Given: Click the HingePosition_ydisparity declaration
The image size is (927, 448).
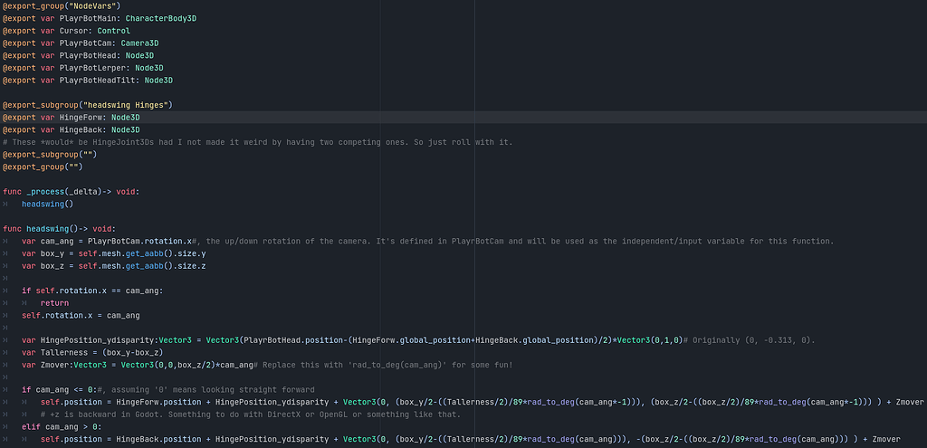Looking at the screenshot, I should [351, 340].
